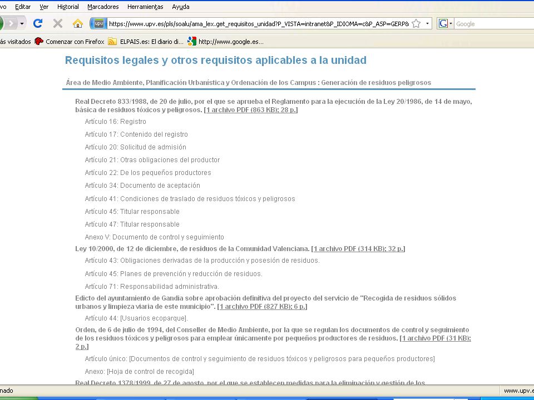Open the más visitados bookmarks folder

click(x=15, y=42)
